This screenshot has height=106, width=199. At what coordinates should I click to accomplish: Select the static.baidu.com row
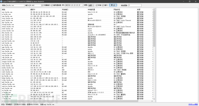(x=77, y=53)
